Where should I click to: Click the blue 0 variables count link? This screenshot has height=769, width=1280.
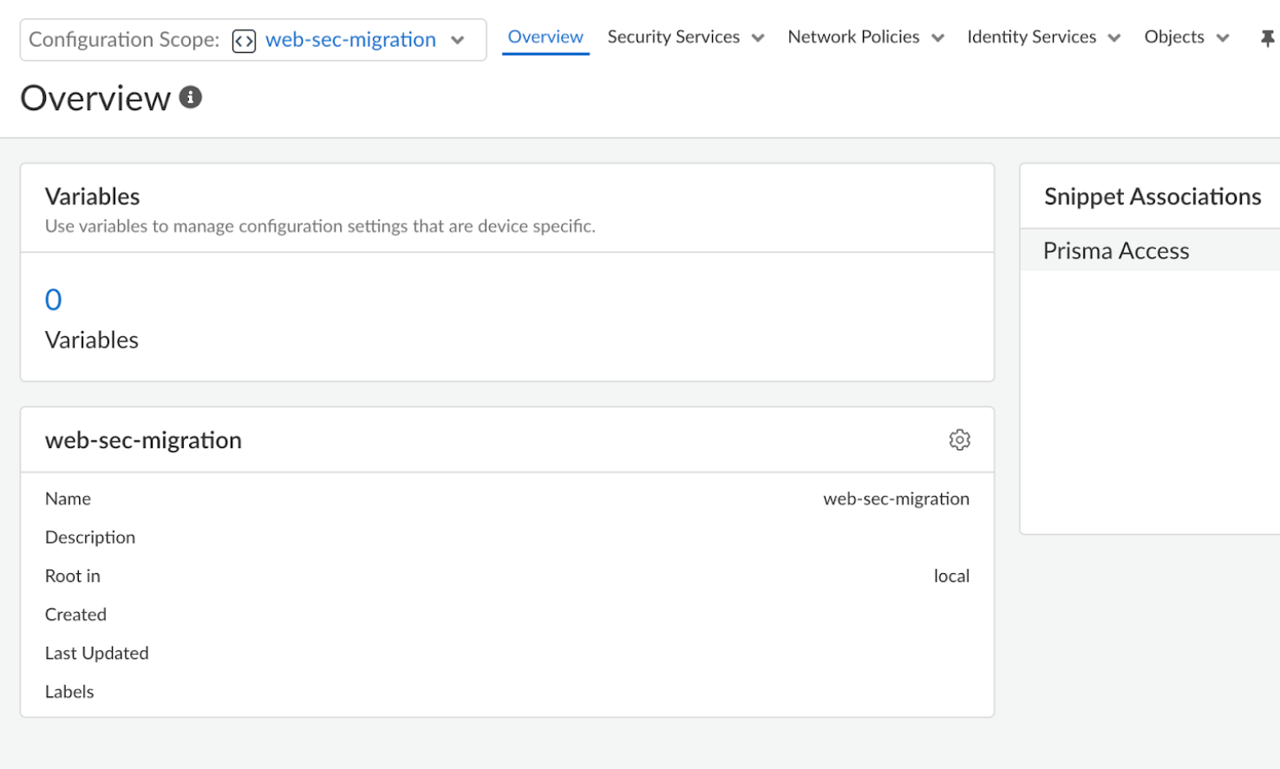(x=54, y=300)
